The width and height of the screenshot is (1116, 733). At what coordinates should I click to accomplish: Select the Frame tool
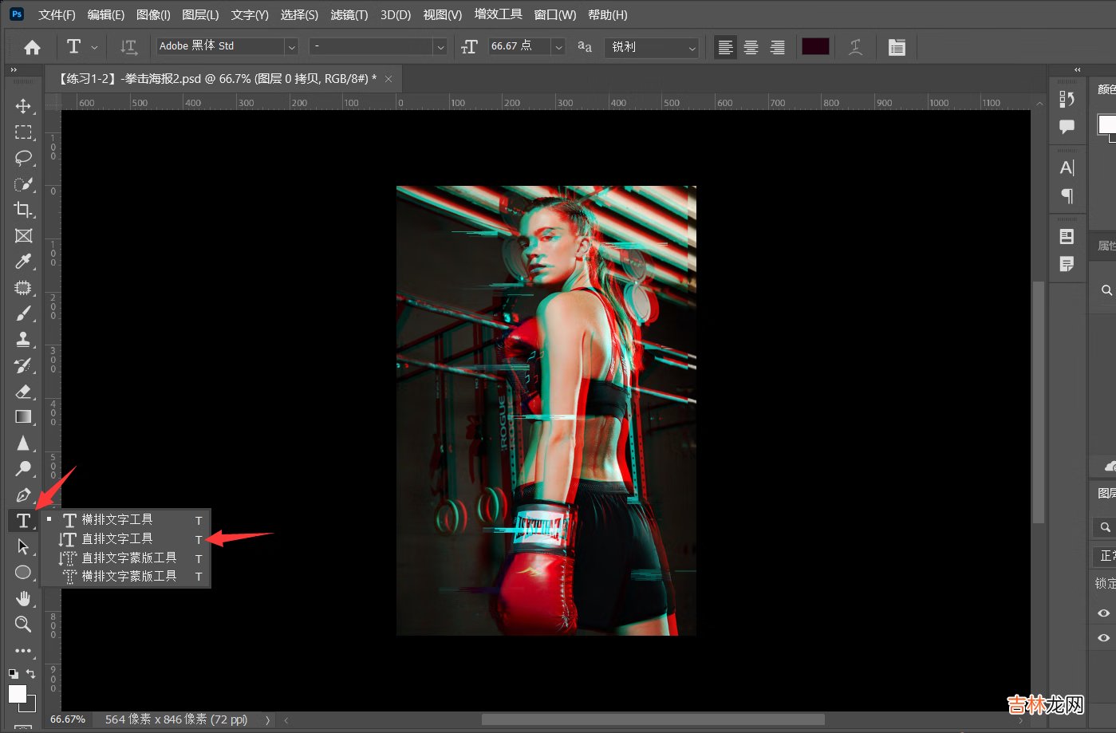point(23,235)
